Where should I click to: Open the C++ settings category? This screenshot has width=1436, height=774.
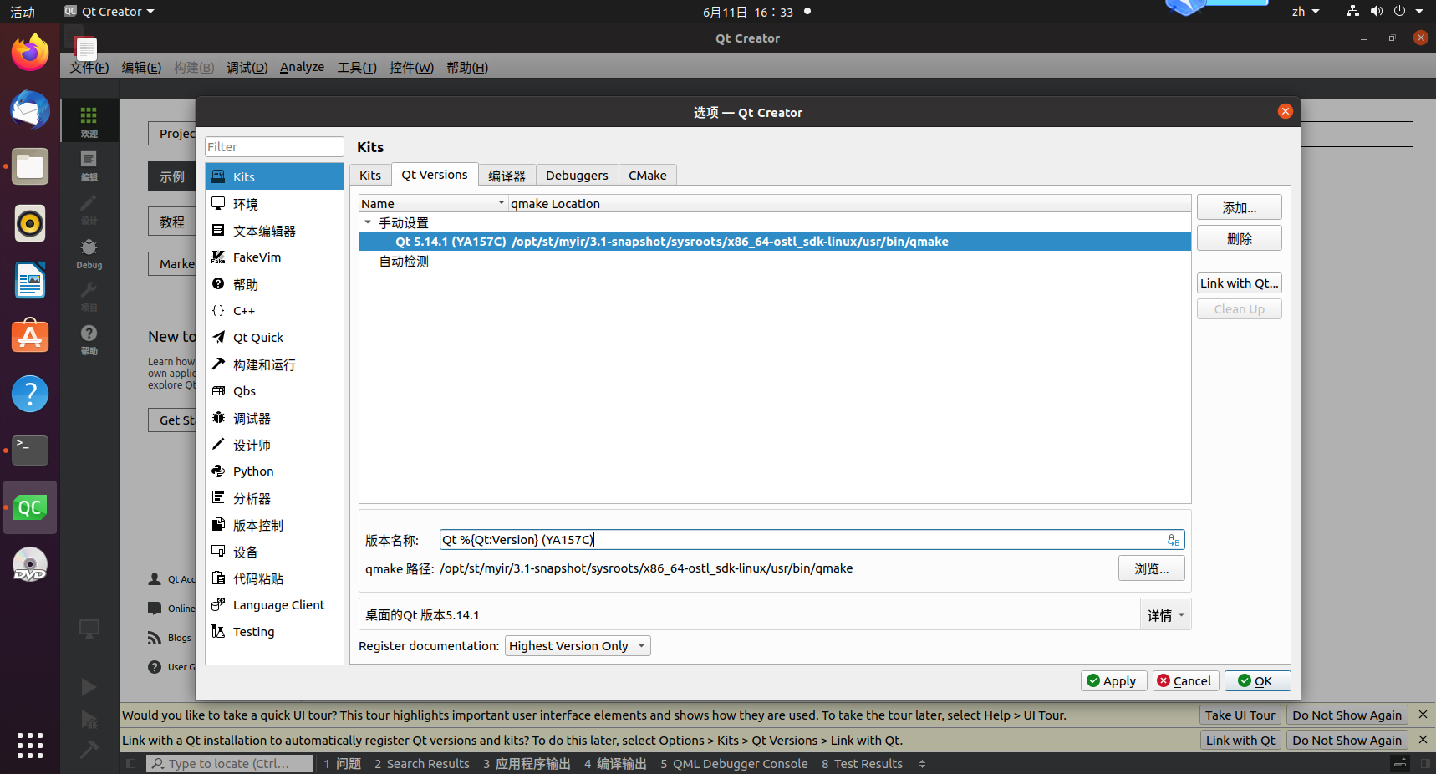click(274, 311)
